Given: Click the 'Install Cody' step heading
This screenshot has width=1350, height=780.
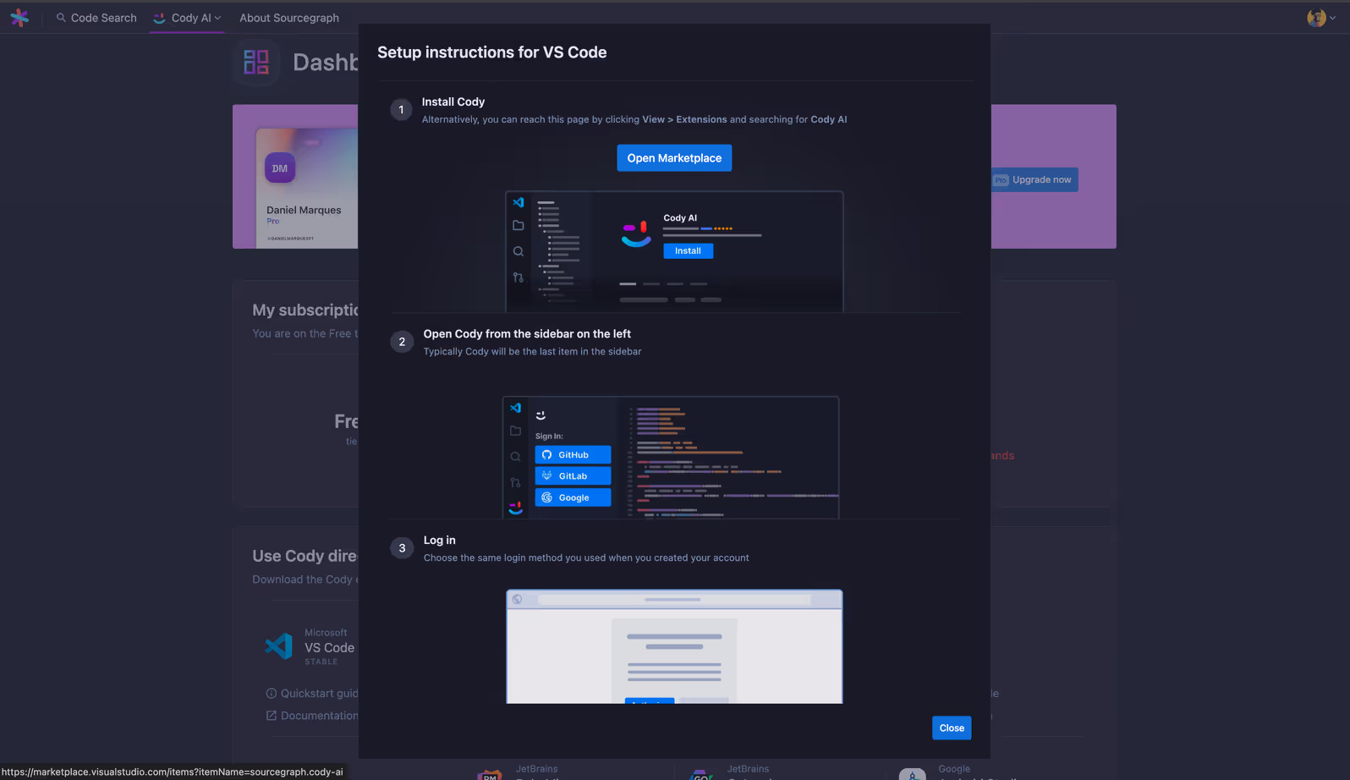Looking at the screenshot, I should pos(453,102).
